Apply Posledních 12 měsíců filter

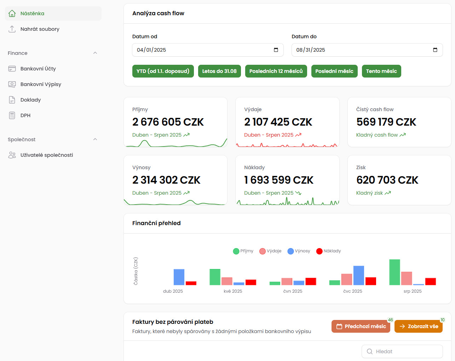click(x=276, y=71)
